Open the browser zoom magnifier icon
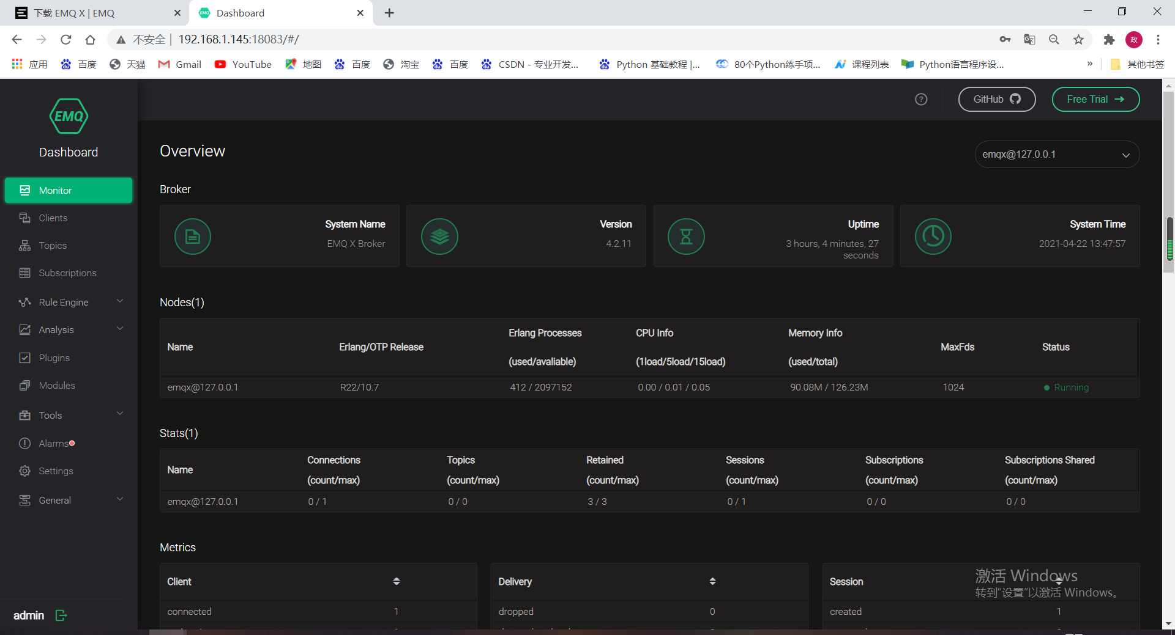 1054,40
